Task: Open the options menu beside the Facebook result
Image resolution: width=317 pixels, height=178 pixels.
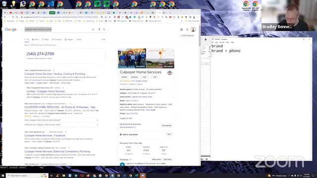Action: coord(66,132)
